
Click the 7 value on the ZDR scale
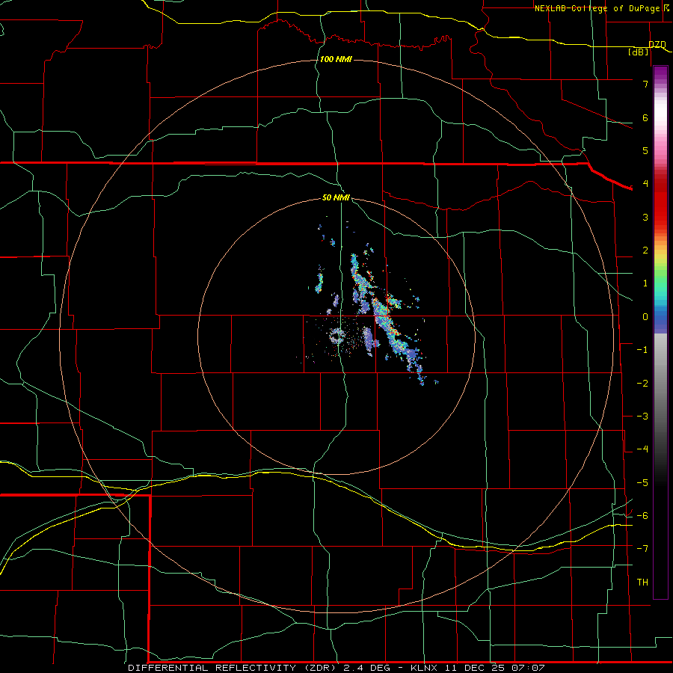(645, 84)
